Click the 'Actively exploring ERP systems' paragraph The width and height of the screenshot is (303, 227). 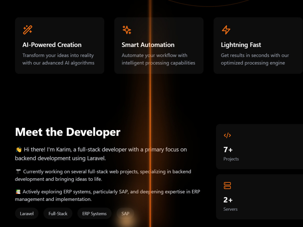pyautogui.click(x=108, y=195)
